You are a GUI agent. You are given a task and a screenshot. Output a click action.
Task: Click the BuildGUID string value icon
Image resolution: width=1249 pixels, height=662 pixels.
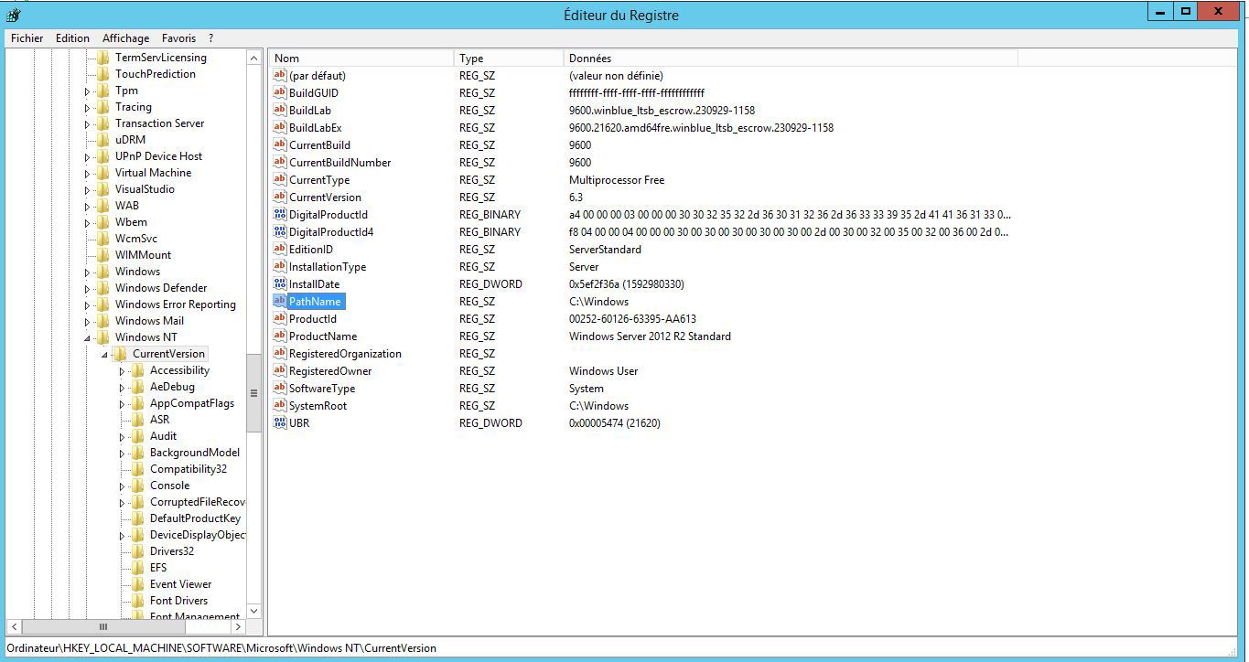click(280, 92)
